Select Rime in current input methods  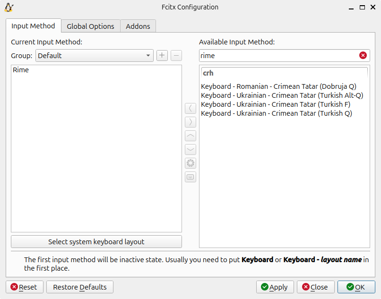point(21,70)
